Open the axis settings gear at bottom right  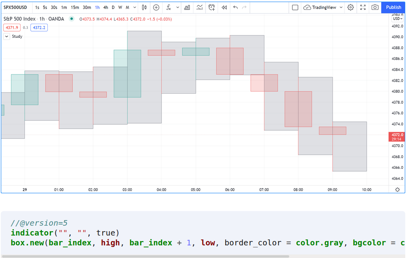pos(397,190)
